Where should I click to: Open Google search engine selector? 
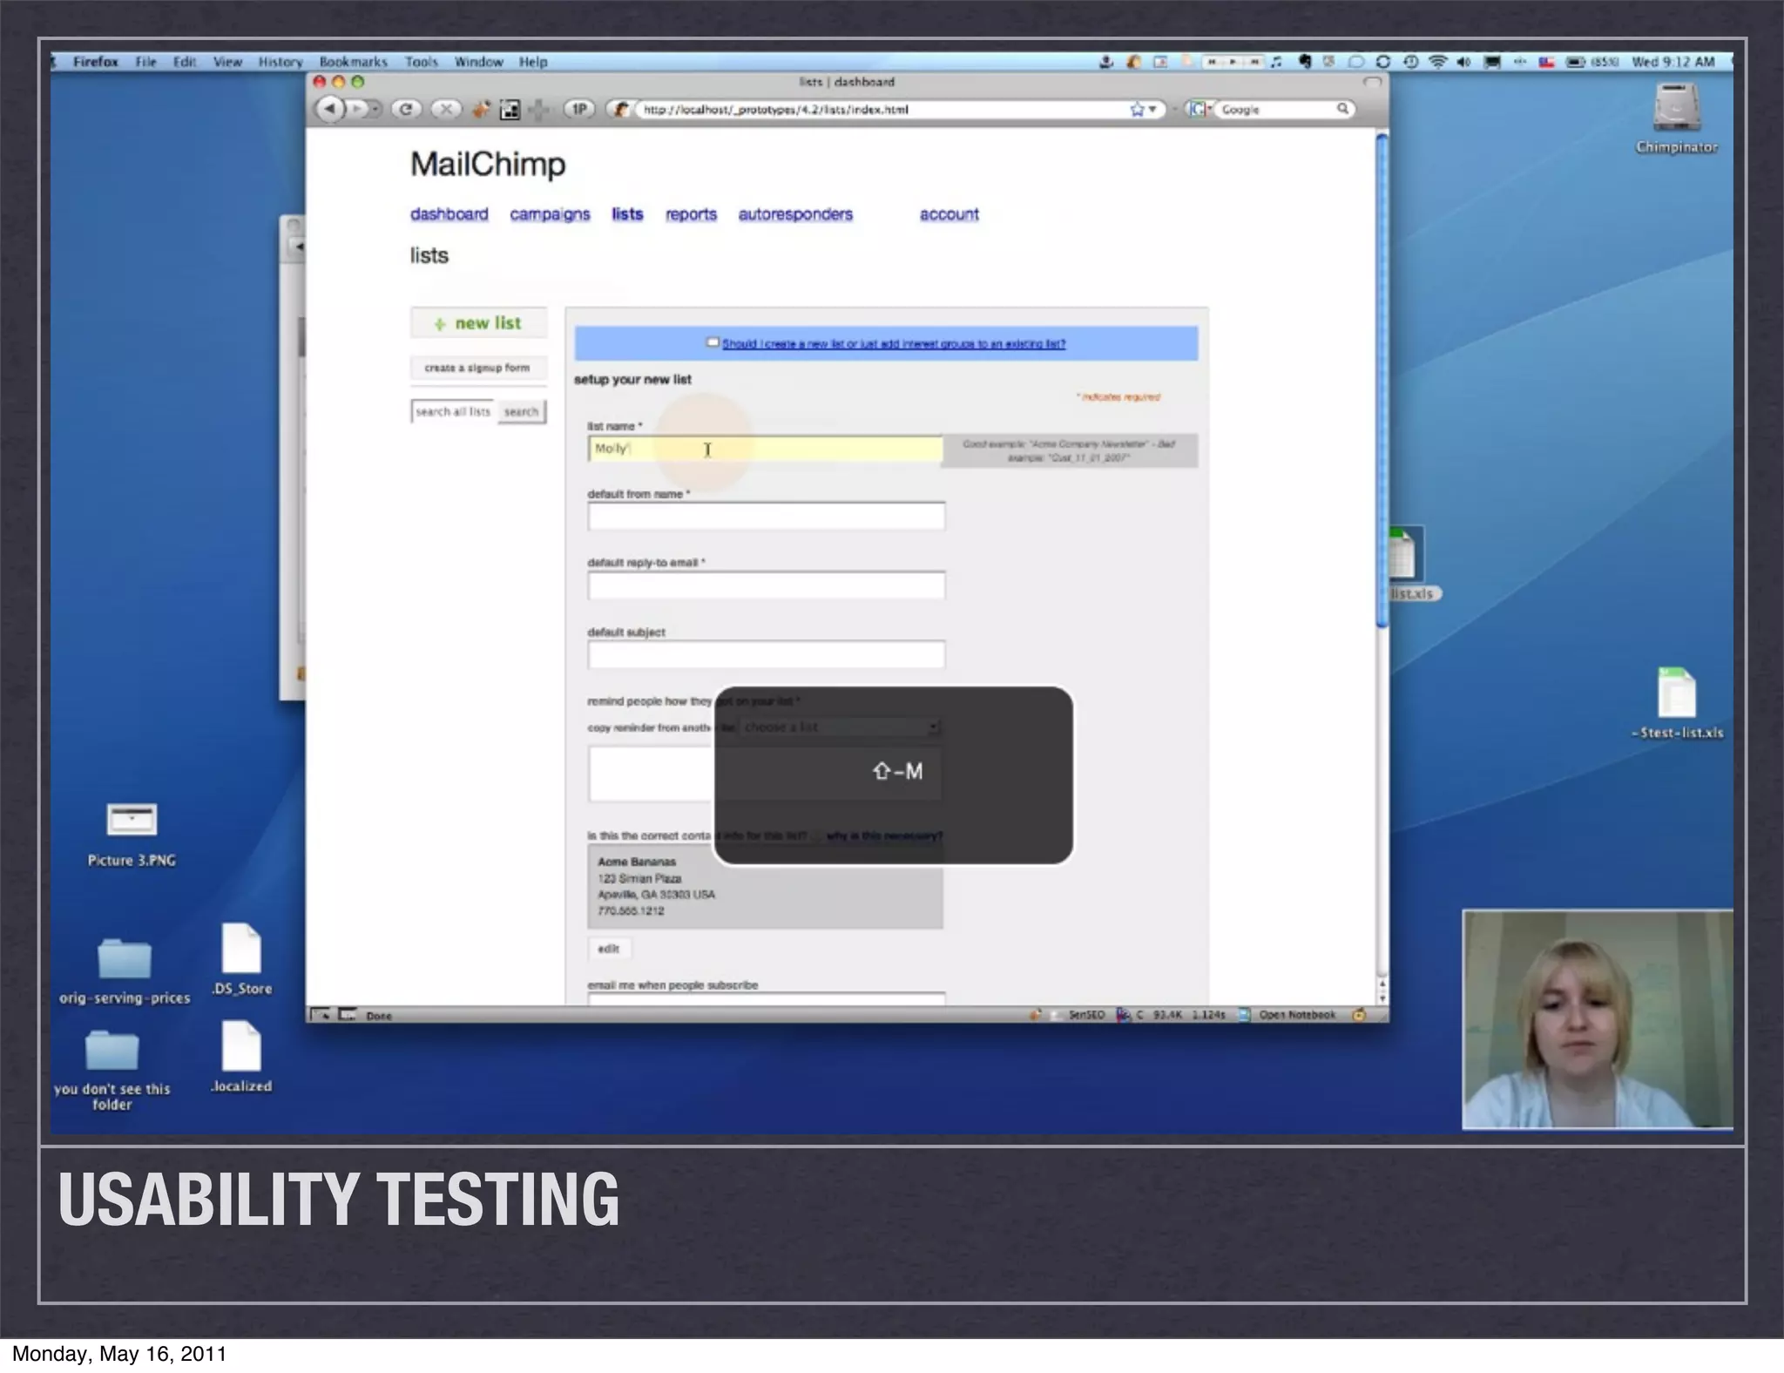(x=1200, y=110)
